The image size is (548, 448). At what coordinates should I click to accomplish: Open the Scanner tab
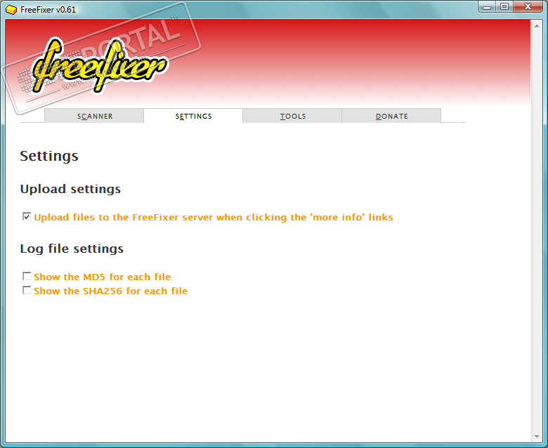point(94,116)
